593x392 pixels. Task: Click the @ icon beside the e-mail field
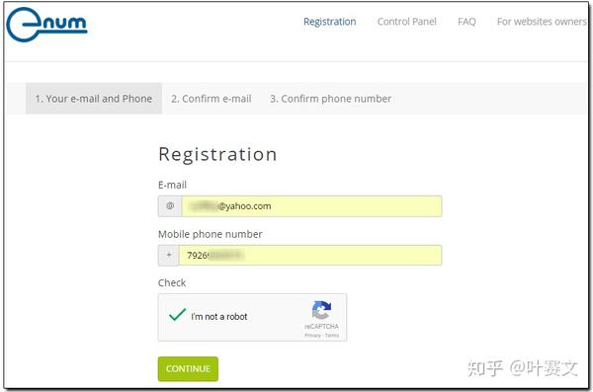coord(170,206)
